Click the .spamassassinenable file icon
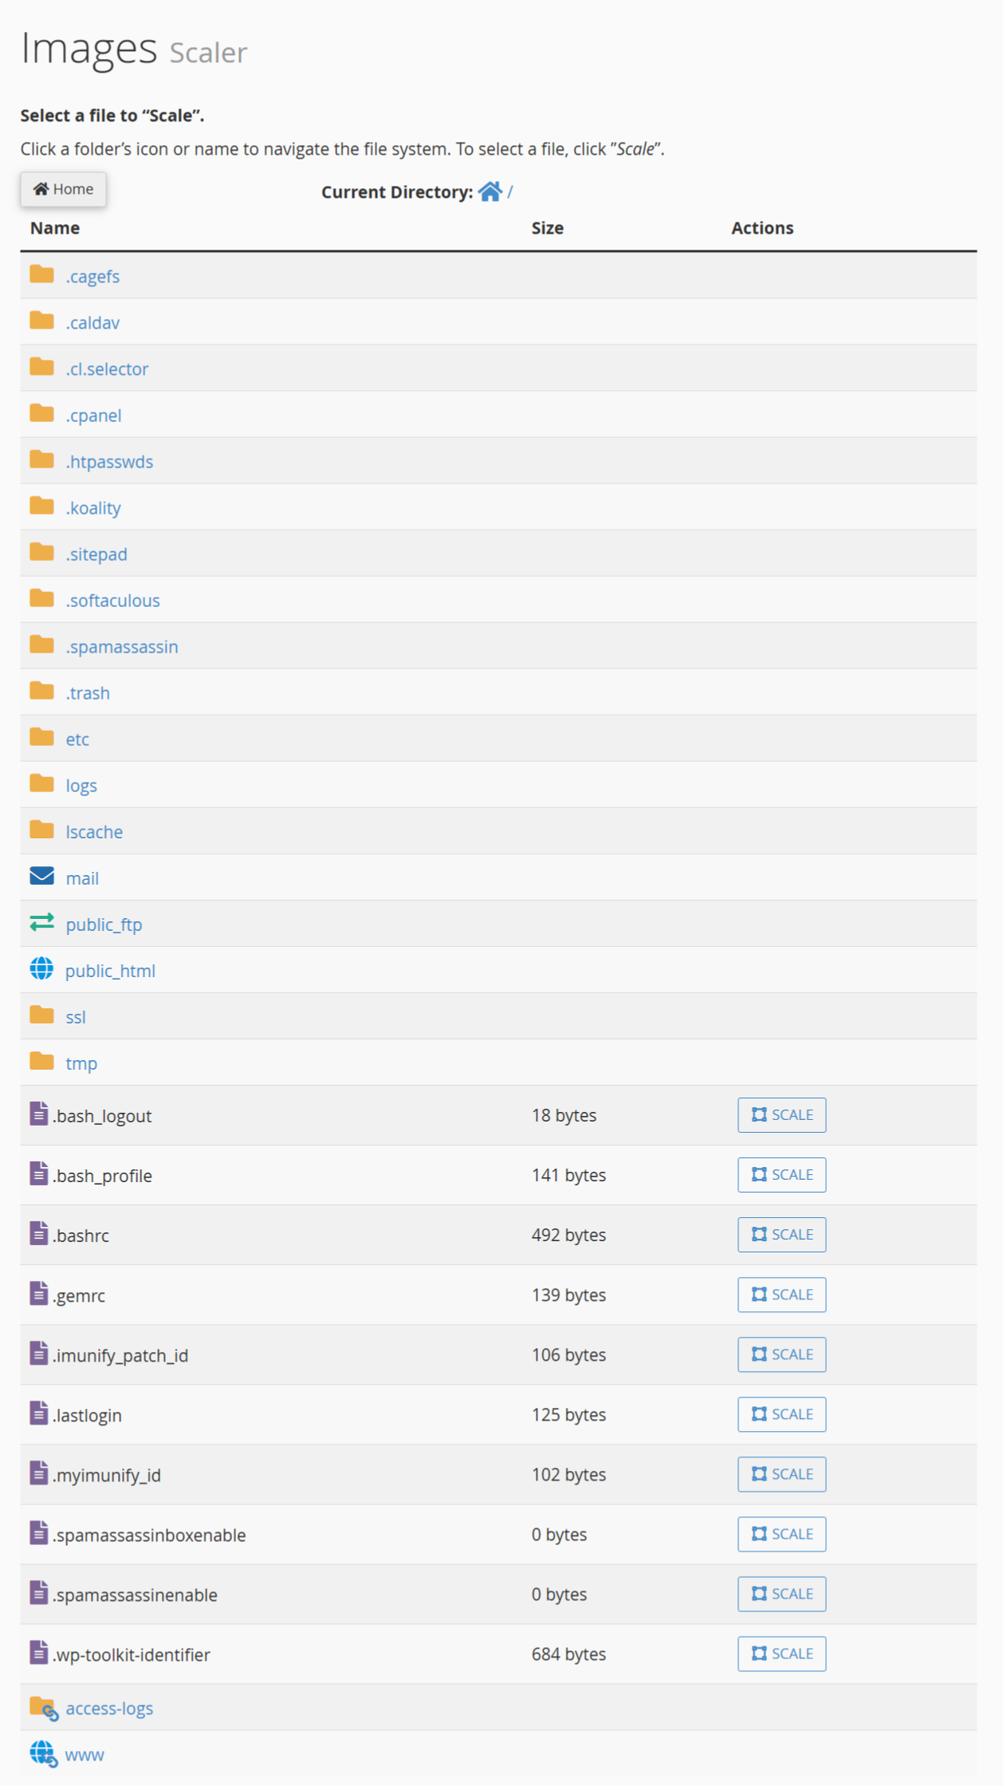The image size is (1003, 1786). click(39, 1592)
